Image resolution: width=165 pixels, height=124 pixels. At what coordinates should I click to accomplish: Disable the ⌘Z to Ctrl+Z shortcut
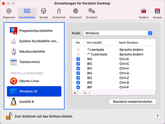coord(78,78)
